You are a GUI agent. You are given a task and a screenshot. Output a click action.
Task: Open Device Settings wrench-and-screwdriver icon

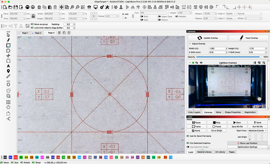[x=107, y=7]
